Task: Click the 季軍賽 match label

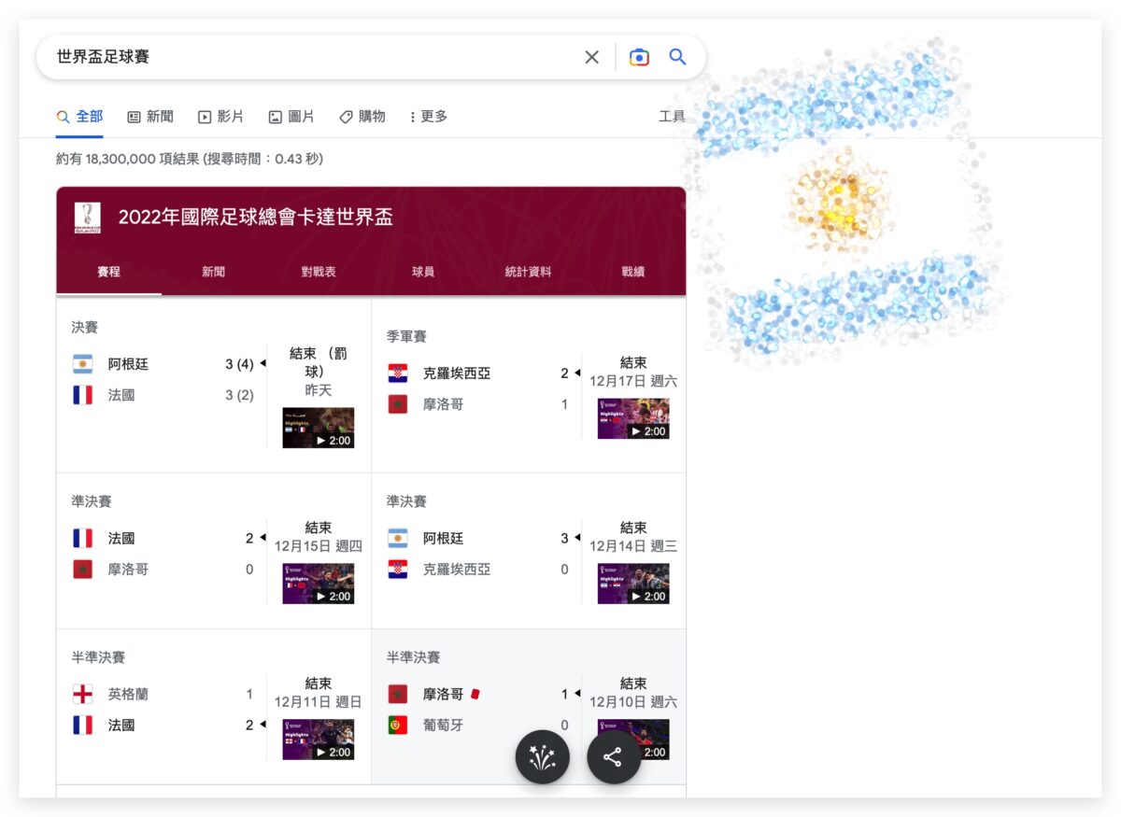Action: pos(406,337)
